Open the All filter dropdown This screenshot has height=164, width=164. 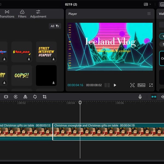click(x=55, y=26)
